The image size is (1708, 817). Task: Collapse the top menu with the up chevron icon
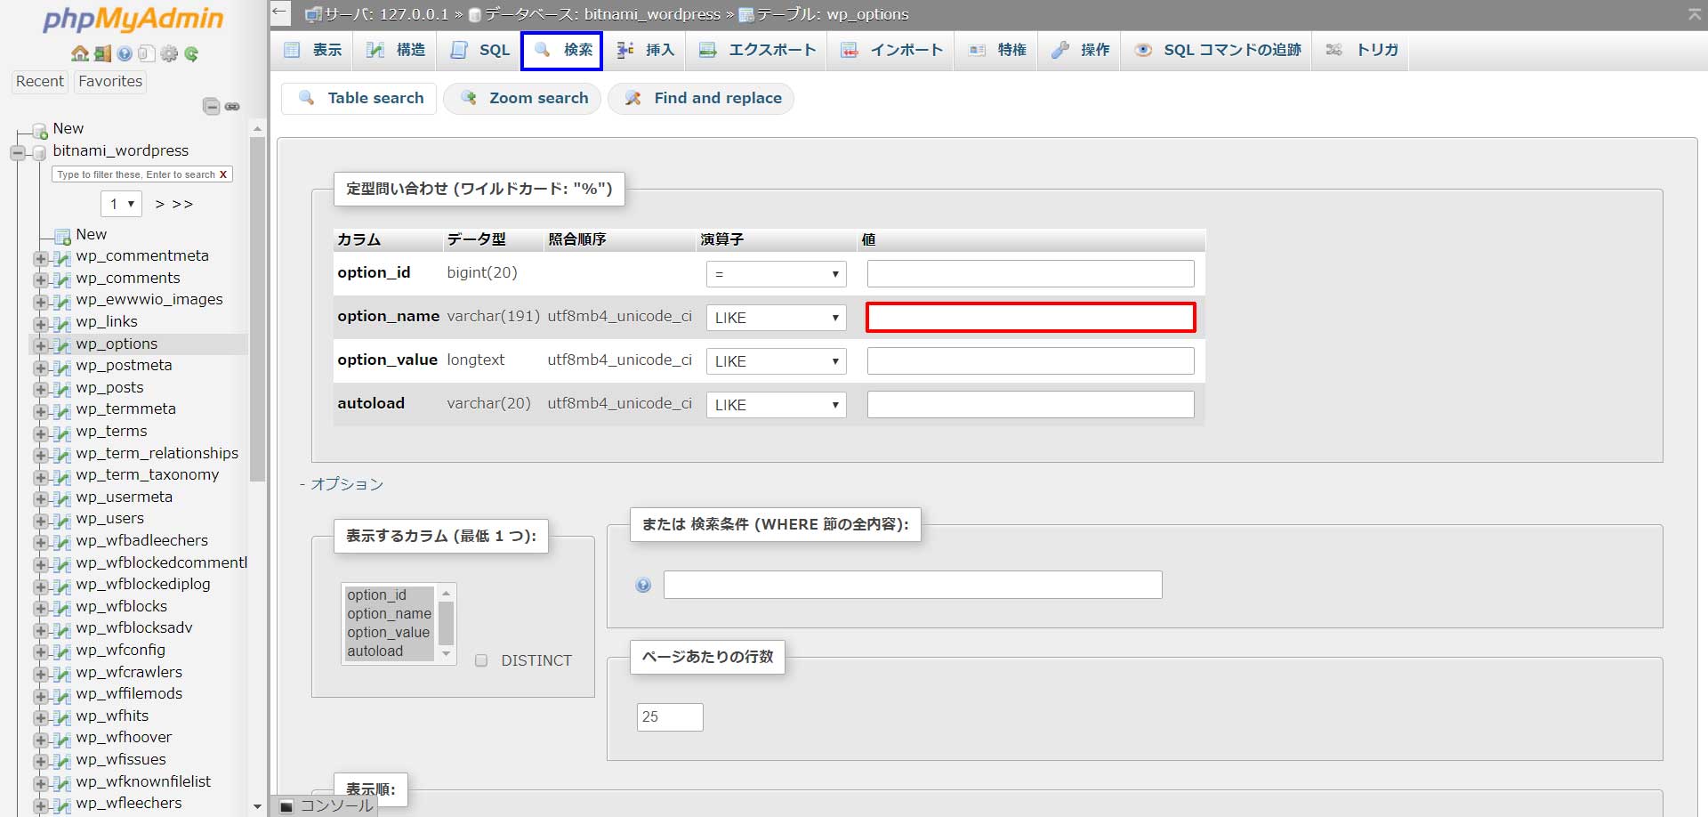(1694, 13)
